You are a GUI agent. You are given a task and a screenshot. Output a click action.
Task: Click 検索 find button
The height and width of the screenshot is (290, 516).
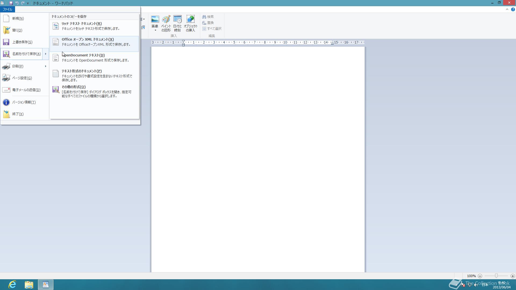click(208, 17)
